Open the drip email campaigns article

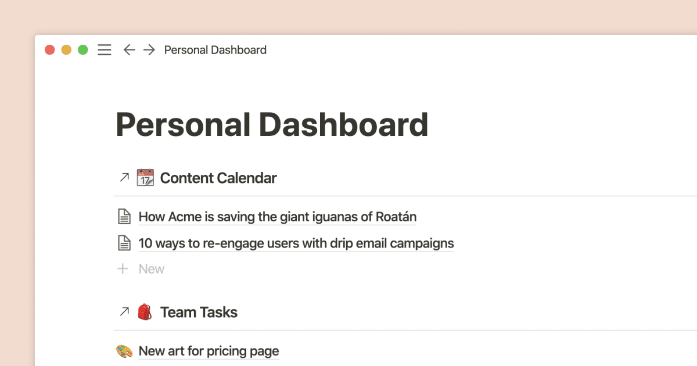tap(296, 243)
